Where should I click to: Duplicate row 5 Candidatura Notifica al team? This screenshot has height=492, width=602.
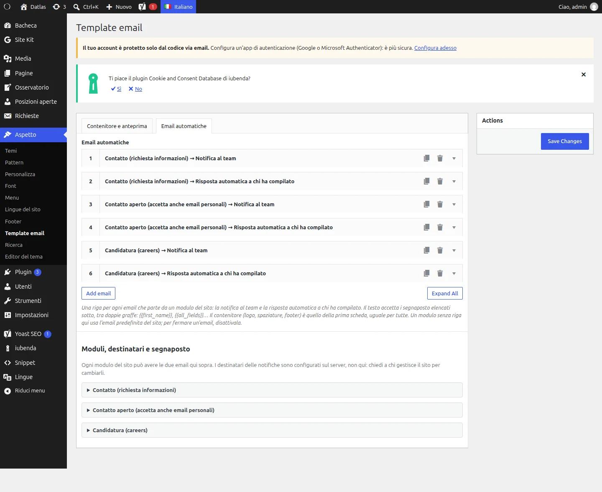tap(426, 250)
